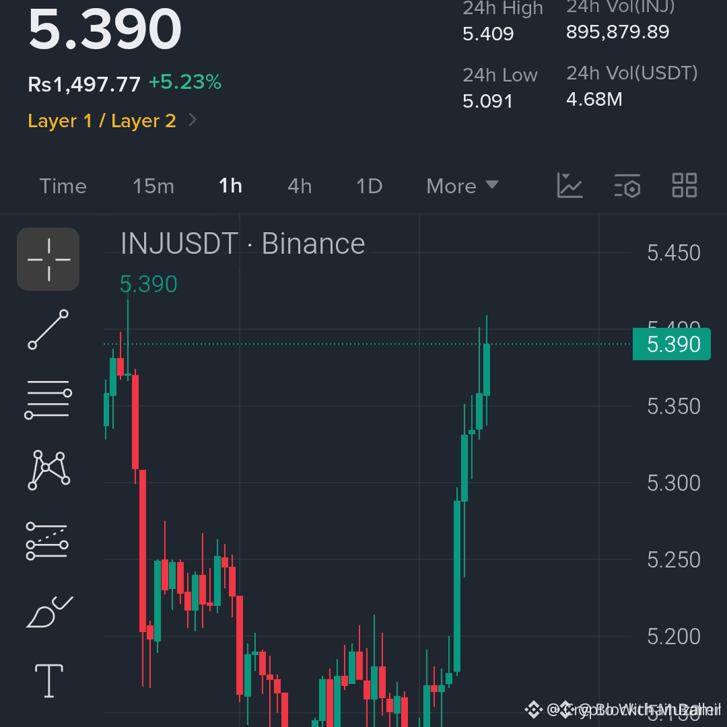The height and width of the screenshot is (727, 727).
Task: Open chart settings icon
Action: coord(627,186)
